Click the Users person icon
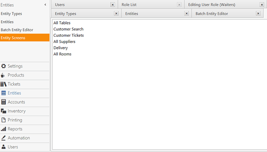The width and height of the screenshot is (267, 152). [x=3, y=147]
